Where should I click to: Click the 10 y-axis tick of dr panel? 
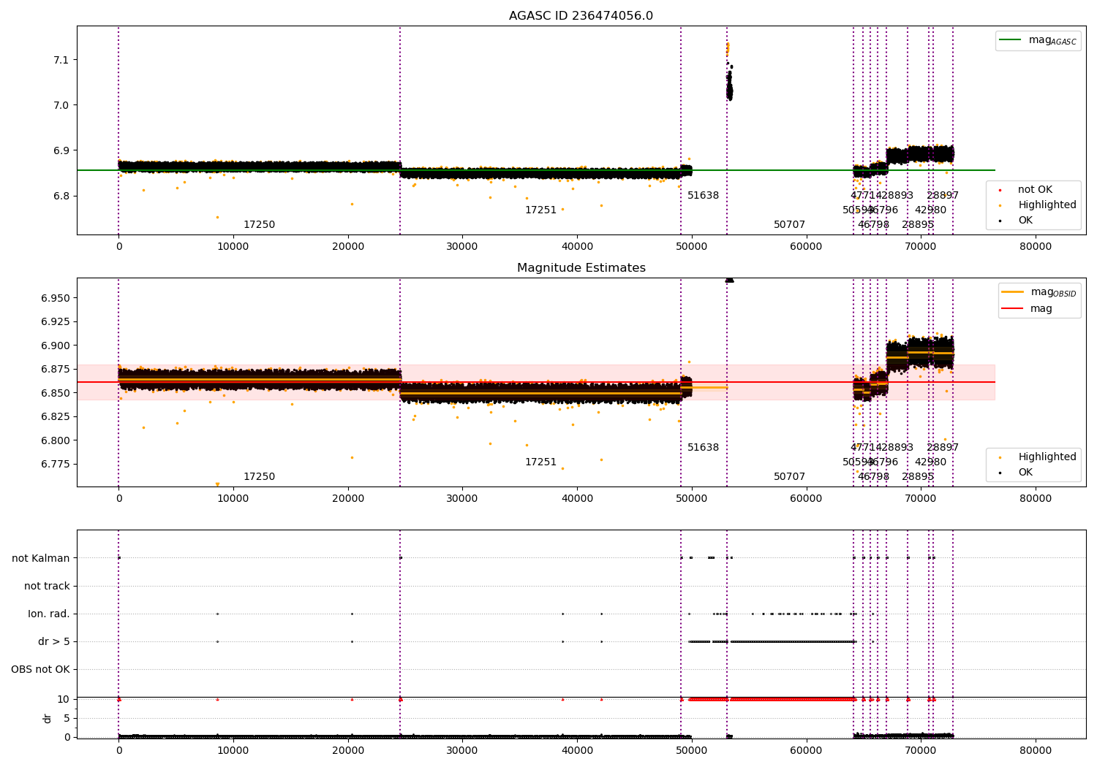click(64, 699)
